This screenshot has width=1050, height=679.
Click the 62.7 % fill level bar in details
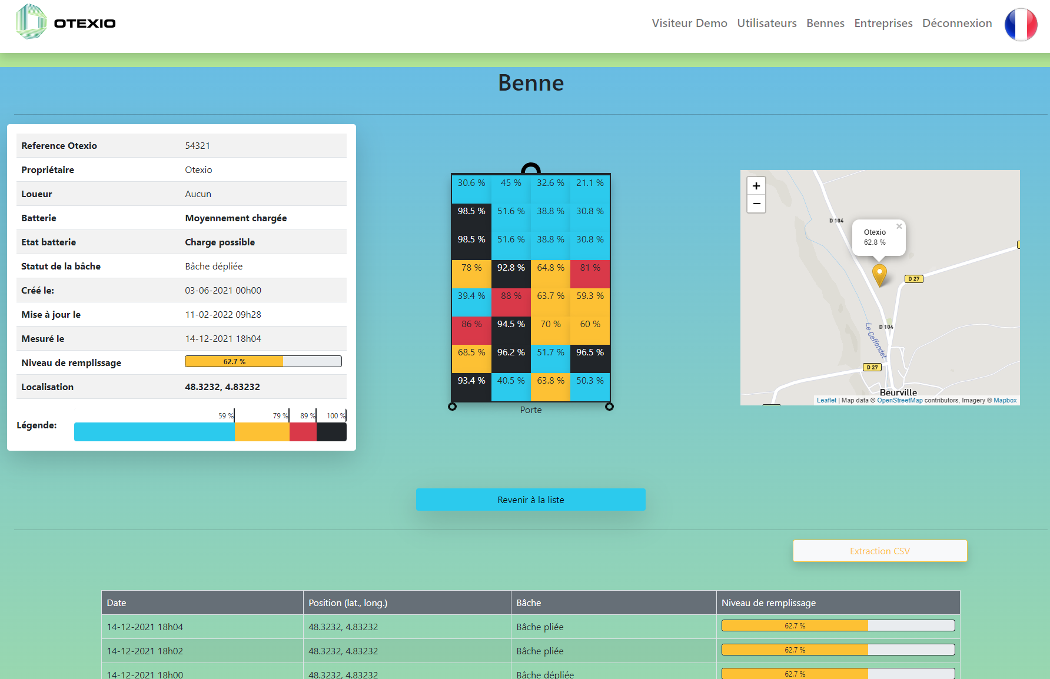click(x=263, y=361)
